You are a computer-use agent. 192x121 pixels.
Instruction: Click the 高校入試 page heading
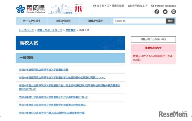(29, 43)
